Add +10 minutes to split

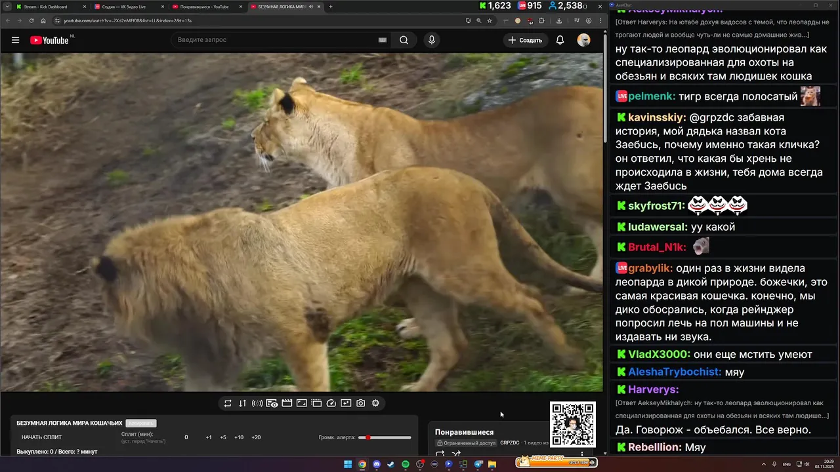tap(239, 437)
